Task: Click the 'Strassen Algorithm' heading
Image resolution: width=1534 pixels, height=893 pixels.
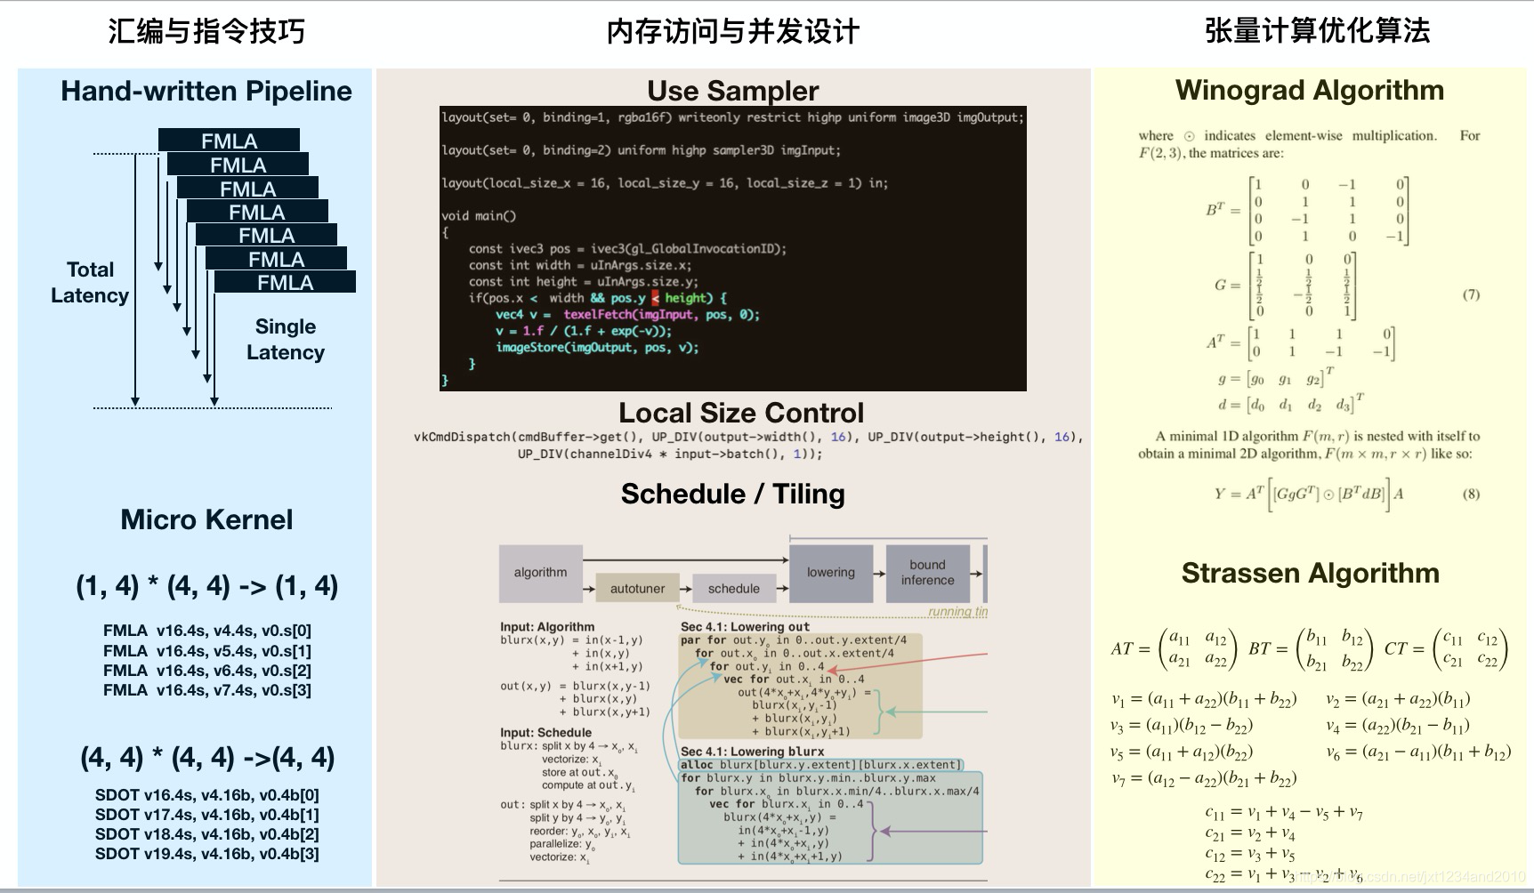Action: pyautogui.click(x=1311, y=573)
